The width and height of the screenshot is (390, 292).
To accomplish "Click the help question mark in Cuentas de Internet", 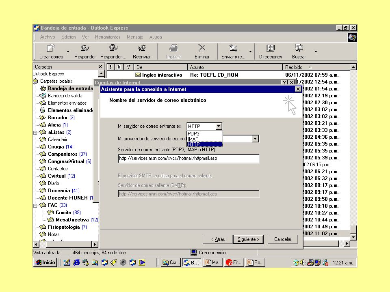I will [x=284, y=82].
